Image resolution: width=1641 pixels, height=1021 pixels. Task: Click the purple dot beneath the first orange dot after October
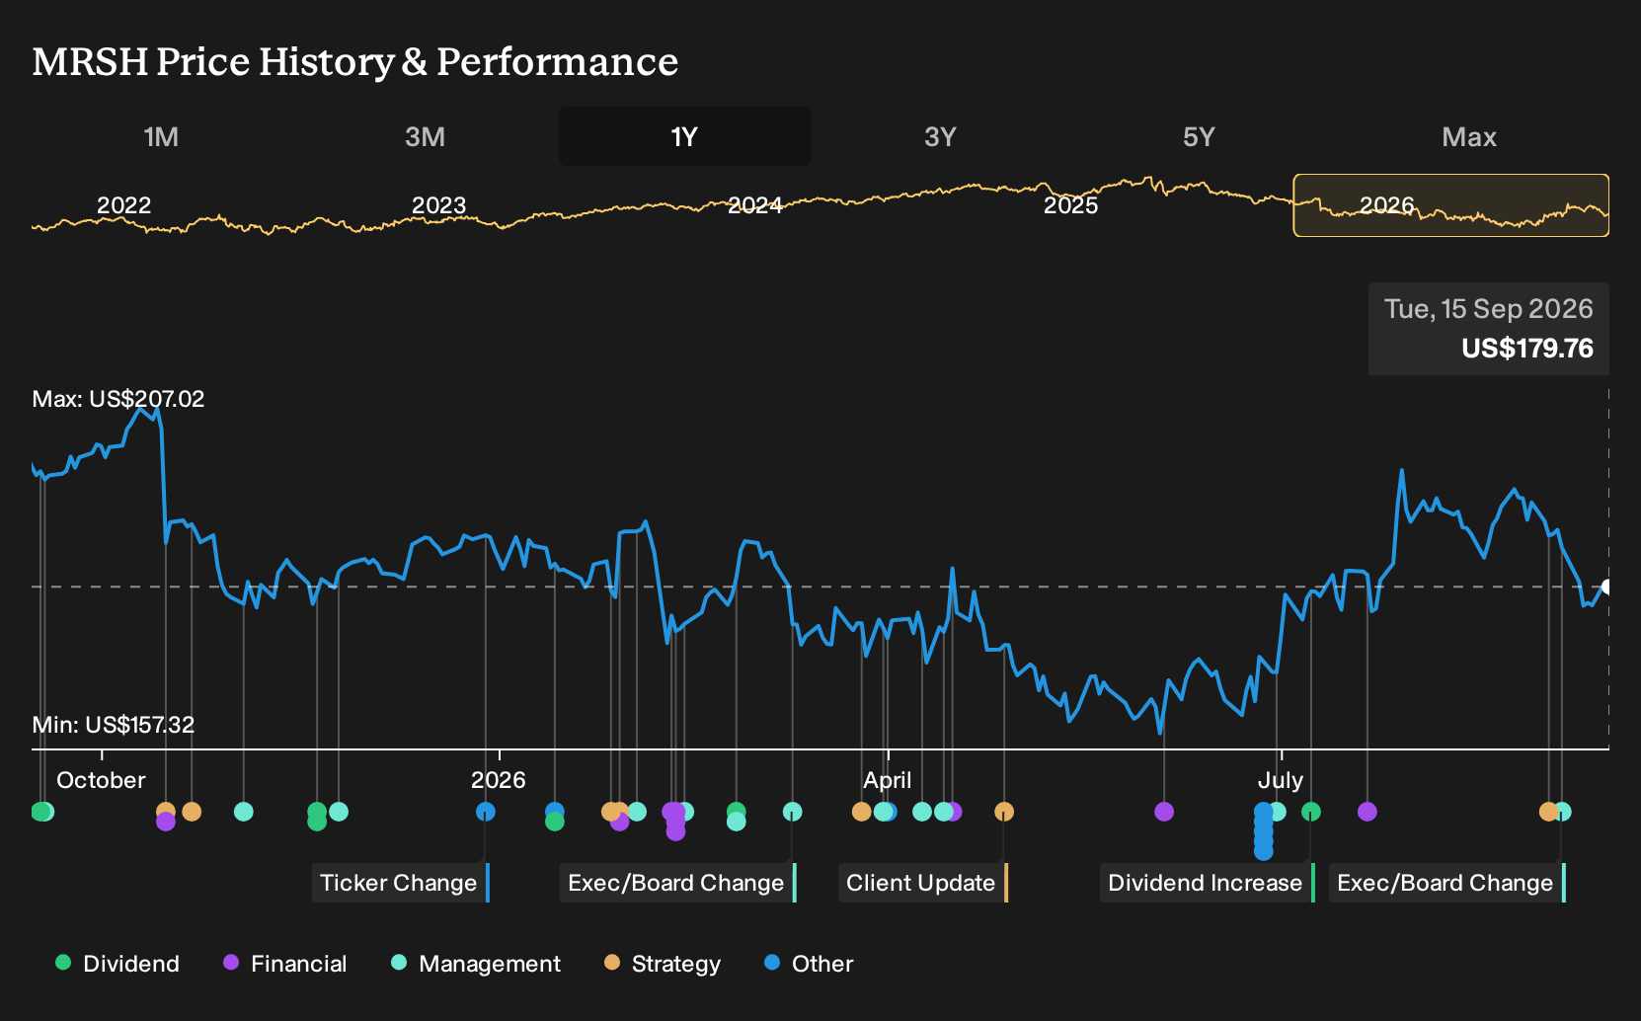pos(166,822)
